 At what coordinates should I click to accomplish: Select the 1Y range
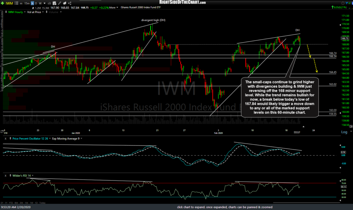pos(6,203)
